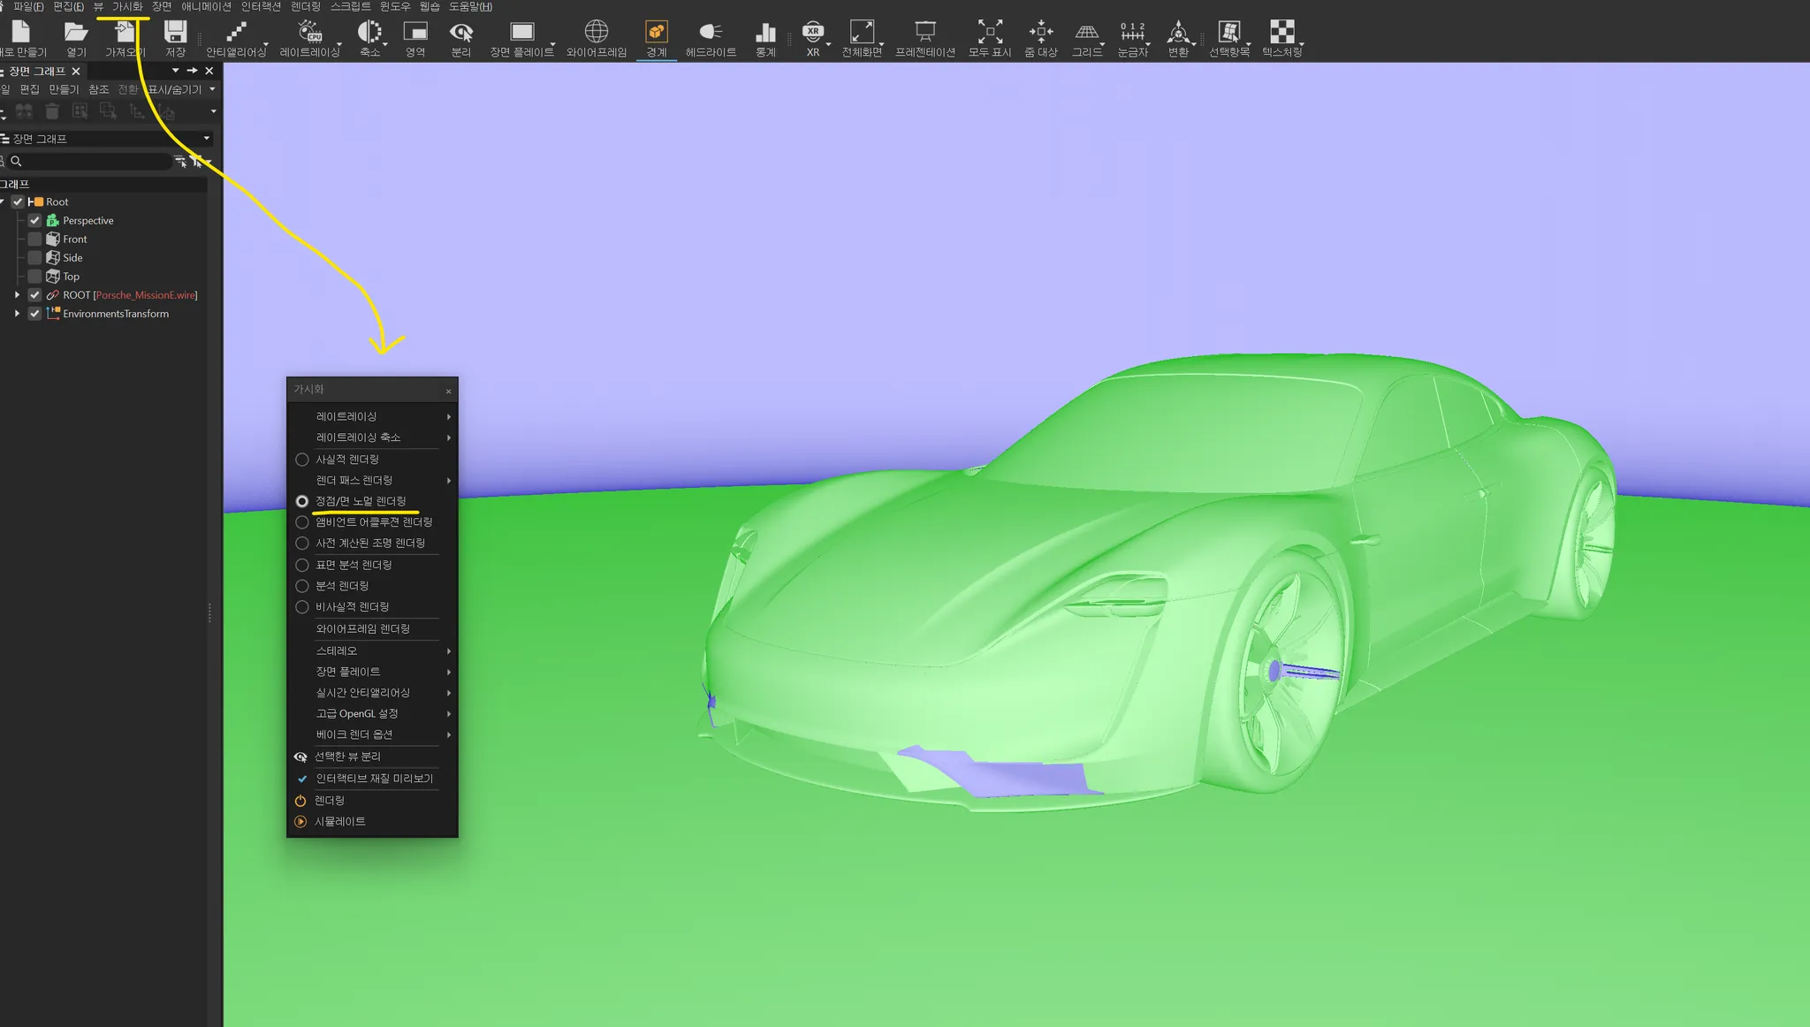Click the 와이어프레임 렌더링 menu entry

tap(362, 628)
